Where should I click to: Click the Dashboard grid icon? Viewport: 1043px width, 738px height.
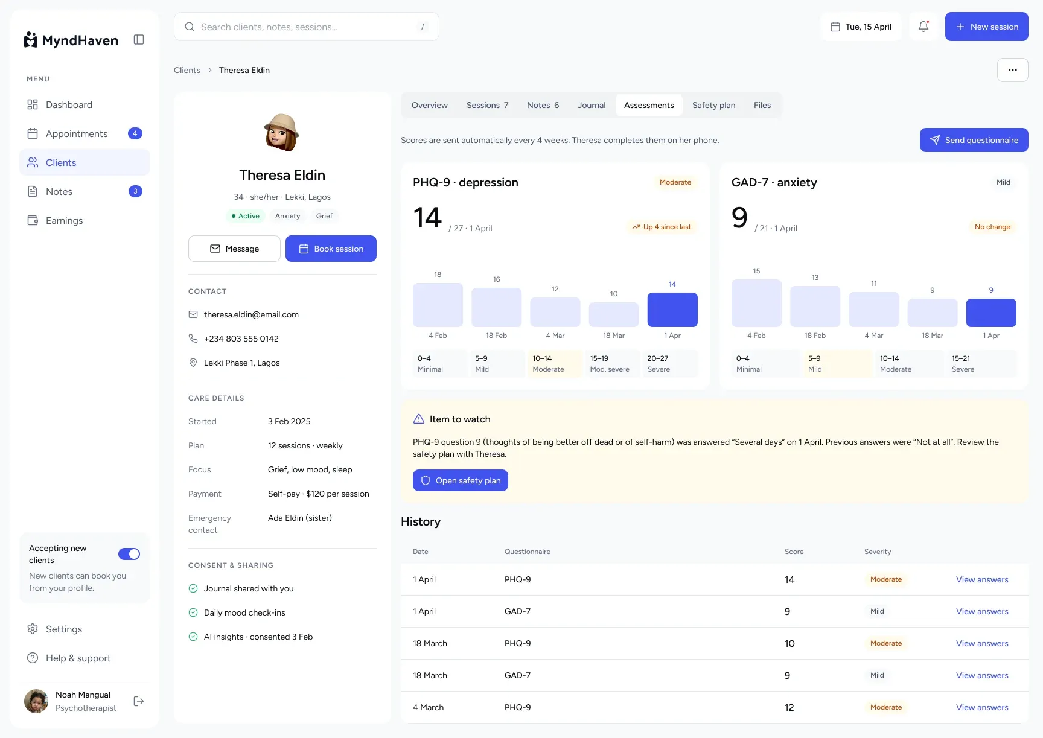tap(33, 104)
